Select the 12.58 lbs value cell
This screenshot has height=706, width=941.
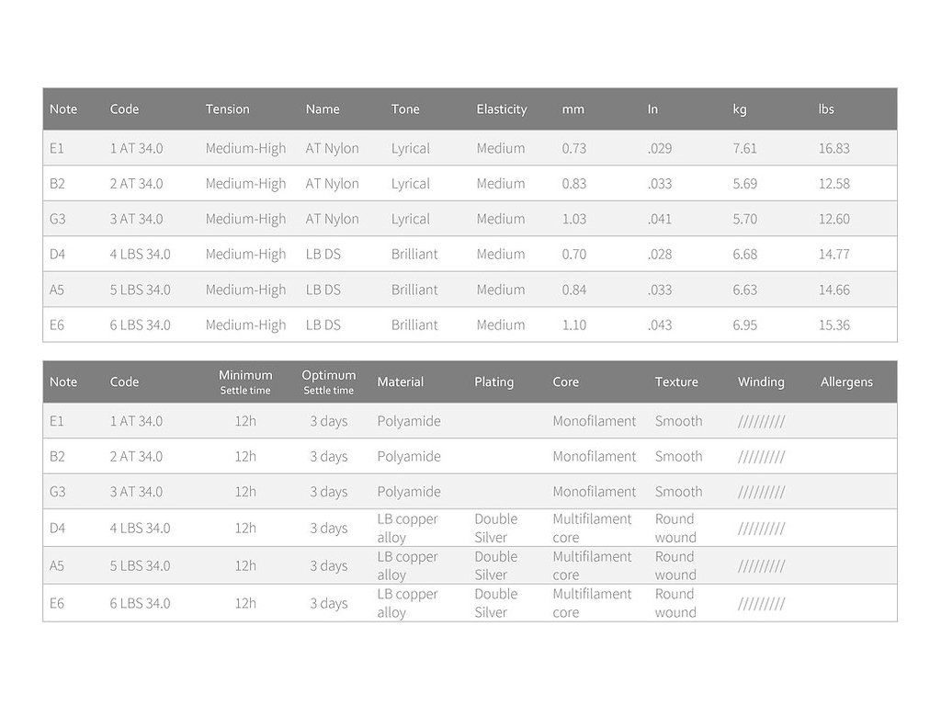coord(833,184)
